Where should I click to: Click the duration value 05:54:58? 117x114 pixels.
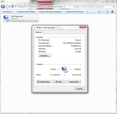tap(78, 49)
